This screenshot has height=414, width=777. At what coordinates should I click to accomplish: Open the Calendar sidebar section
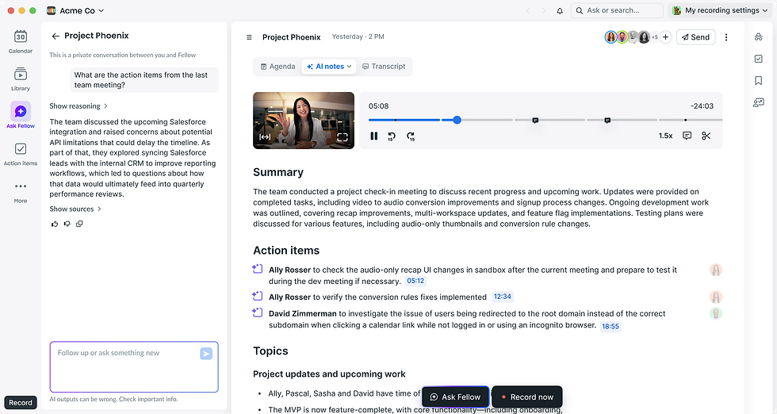[21, 41]
